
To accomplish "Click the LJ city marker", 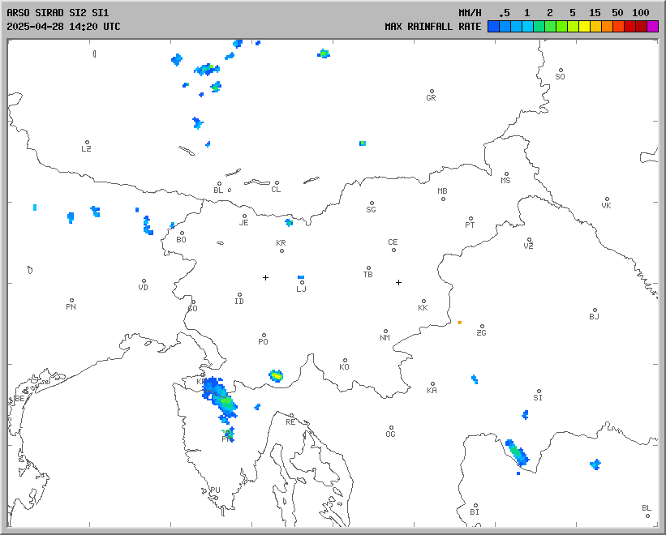I will [x=302, y=283].
